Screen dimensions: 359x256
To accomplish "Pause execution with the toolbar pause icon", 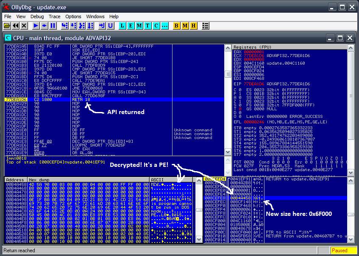I will [53, 26].
